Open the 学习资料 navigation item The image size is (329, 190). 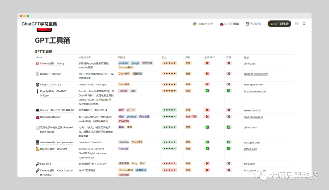(253, 24)
